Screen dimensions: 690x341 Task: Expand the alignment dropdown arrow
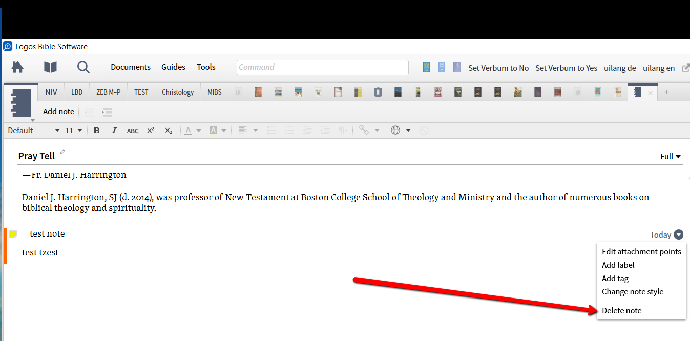(x=256, y=131)
